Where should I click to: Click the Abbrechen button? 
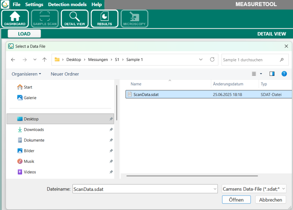(x=270, y=200)
